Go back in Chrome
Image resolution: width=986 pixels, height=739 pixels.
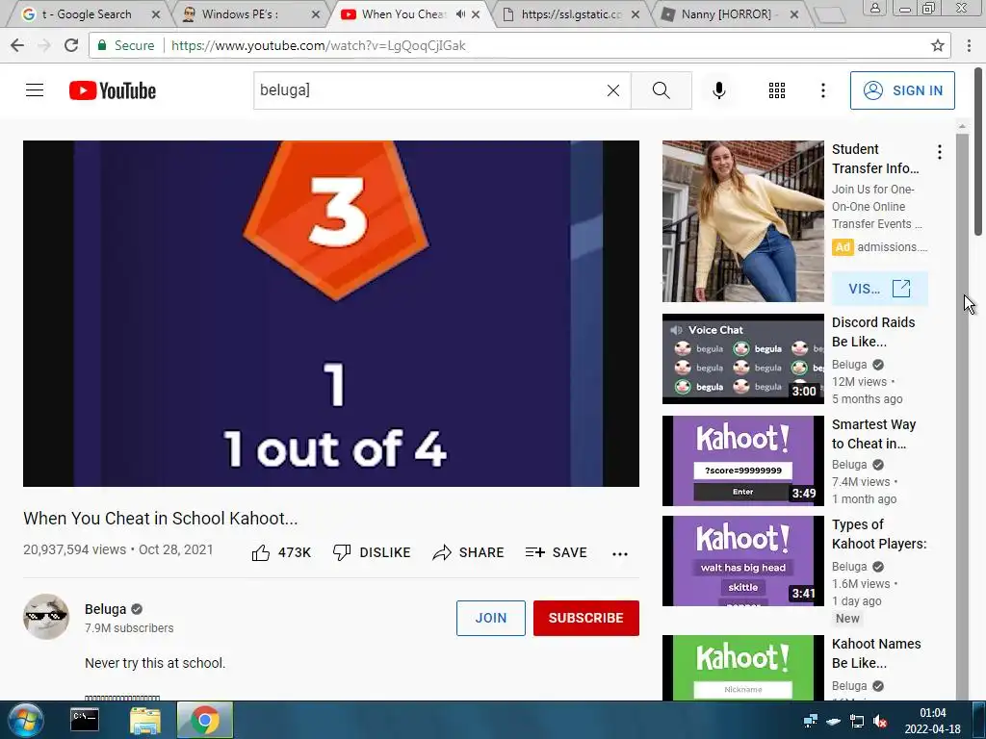[17, 45]
